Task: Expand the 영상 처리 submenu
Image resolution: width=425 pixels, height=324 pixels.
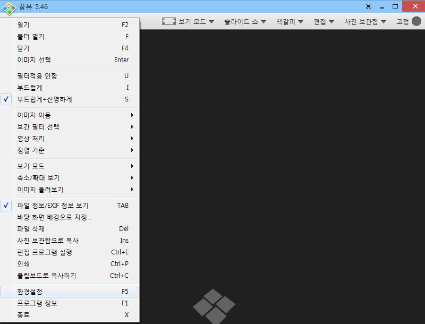Action: coord(70,139)
